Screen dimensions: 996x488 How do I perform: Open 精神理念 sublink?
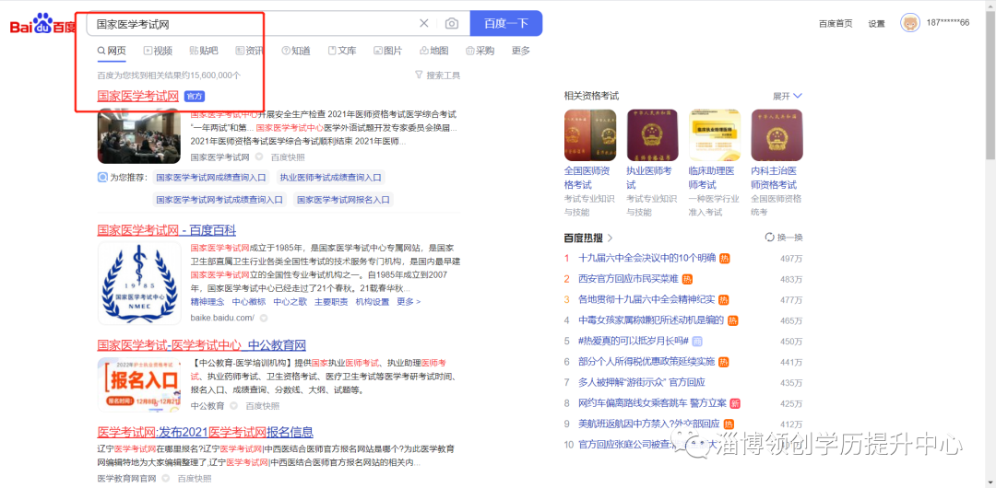pyautogui.click(x=207, y=301)
